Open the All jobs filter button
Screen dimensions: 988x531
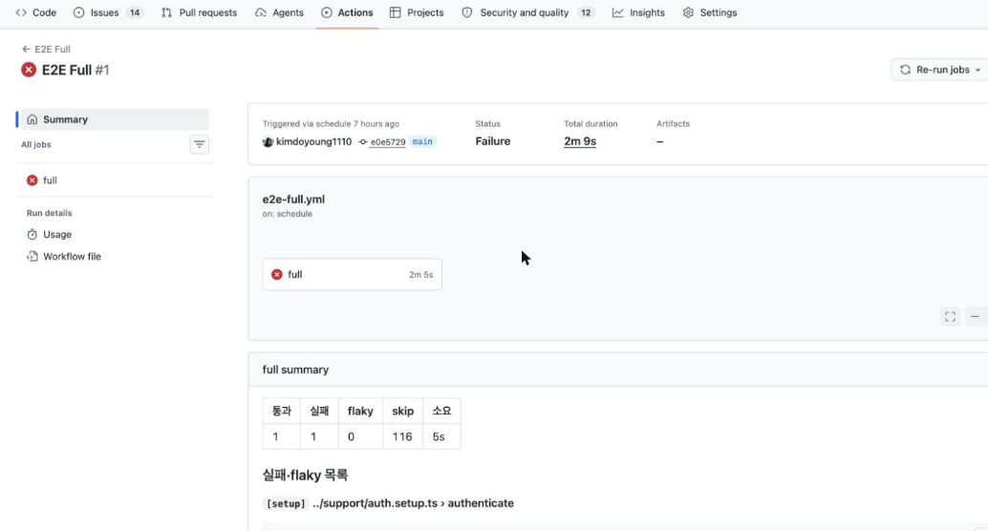[199, 144]
